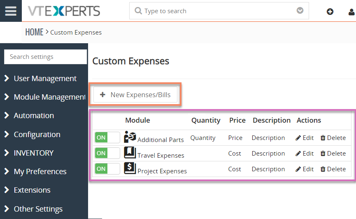The image size is (356, 219).
Task: Open the hamburger navigation menu
Action: (11, 11)
